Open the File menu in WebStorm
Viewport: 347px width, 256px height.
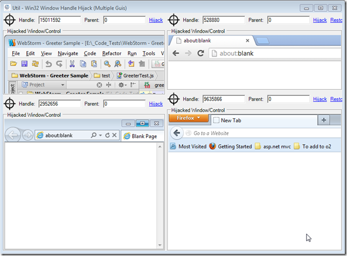[16, 53]
